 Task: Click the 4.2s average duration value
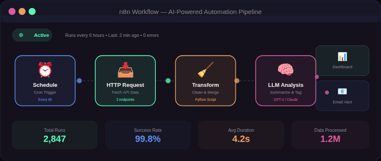click(x=241, y=139)
